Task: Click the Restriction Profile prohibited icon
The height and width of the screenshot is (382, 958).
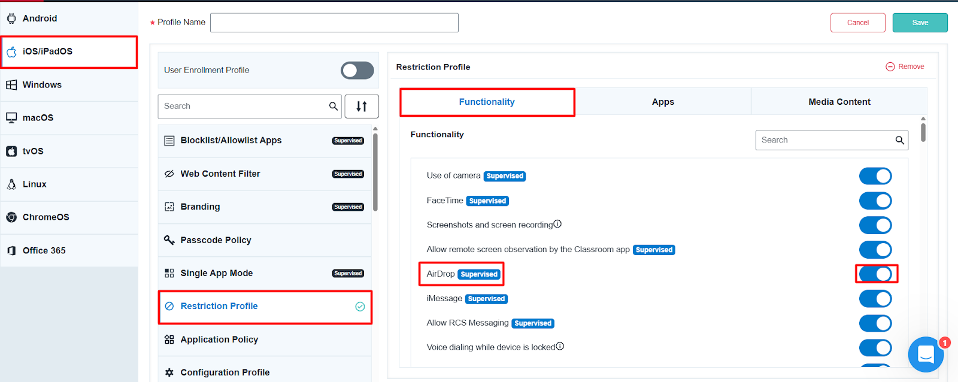Action: [169, 306]
